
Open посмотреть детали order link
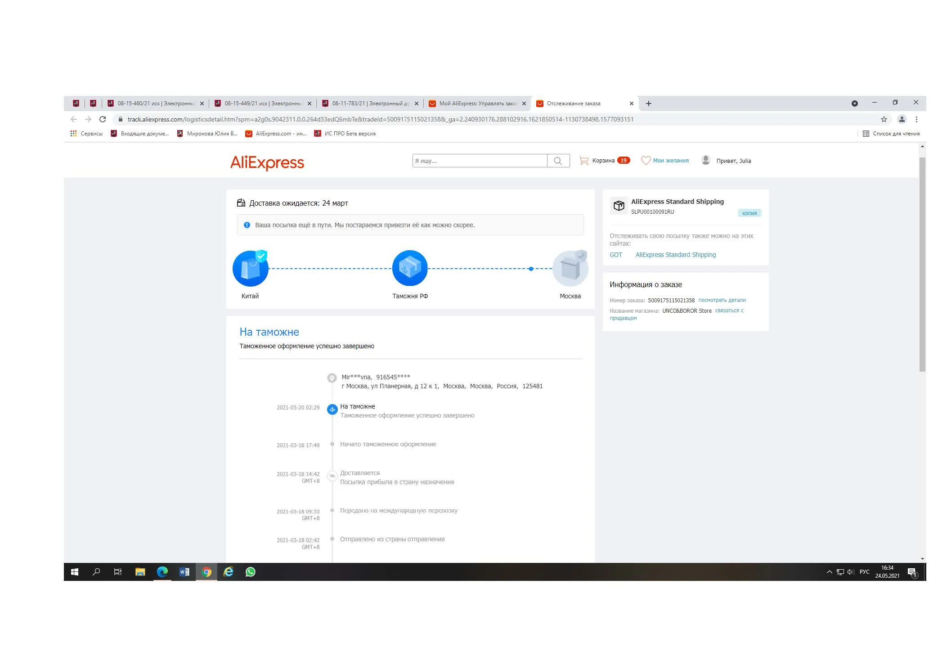click(x=722, y=300)
